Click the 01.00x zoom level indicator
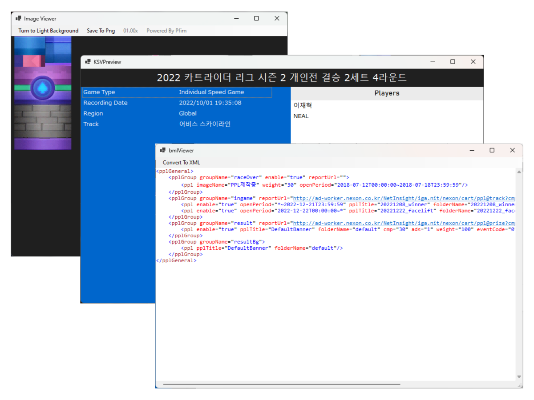The image size is (534, 400). click(x=130, y=31)
